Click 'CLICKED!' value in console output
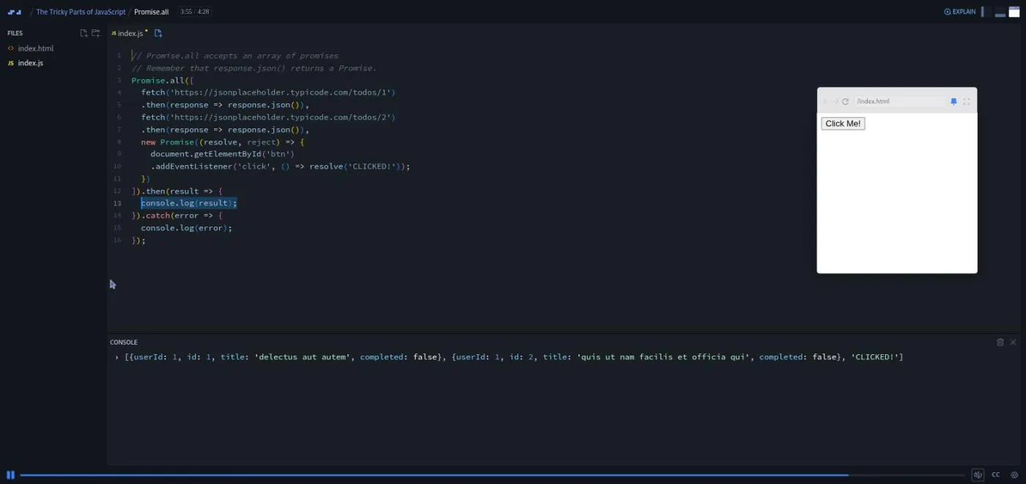1026x484 pixels. pyautogui.click(x=874, y=357)
